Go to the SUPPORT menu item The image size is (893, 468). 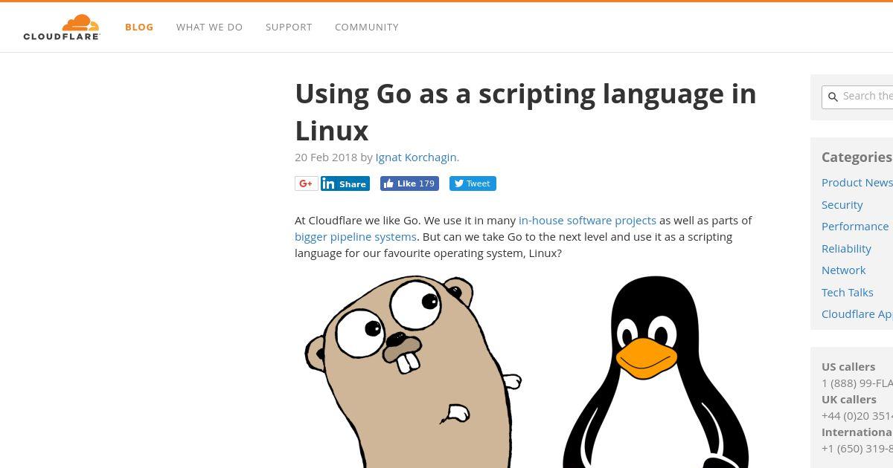[289, 27]
